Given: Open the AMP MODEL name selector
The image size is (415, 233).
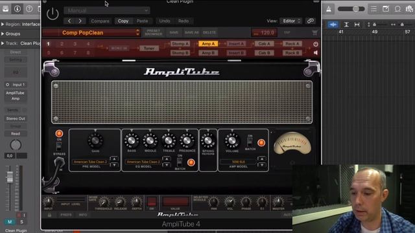Looking at the screenshot, I should [238, 162].
